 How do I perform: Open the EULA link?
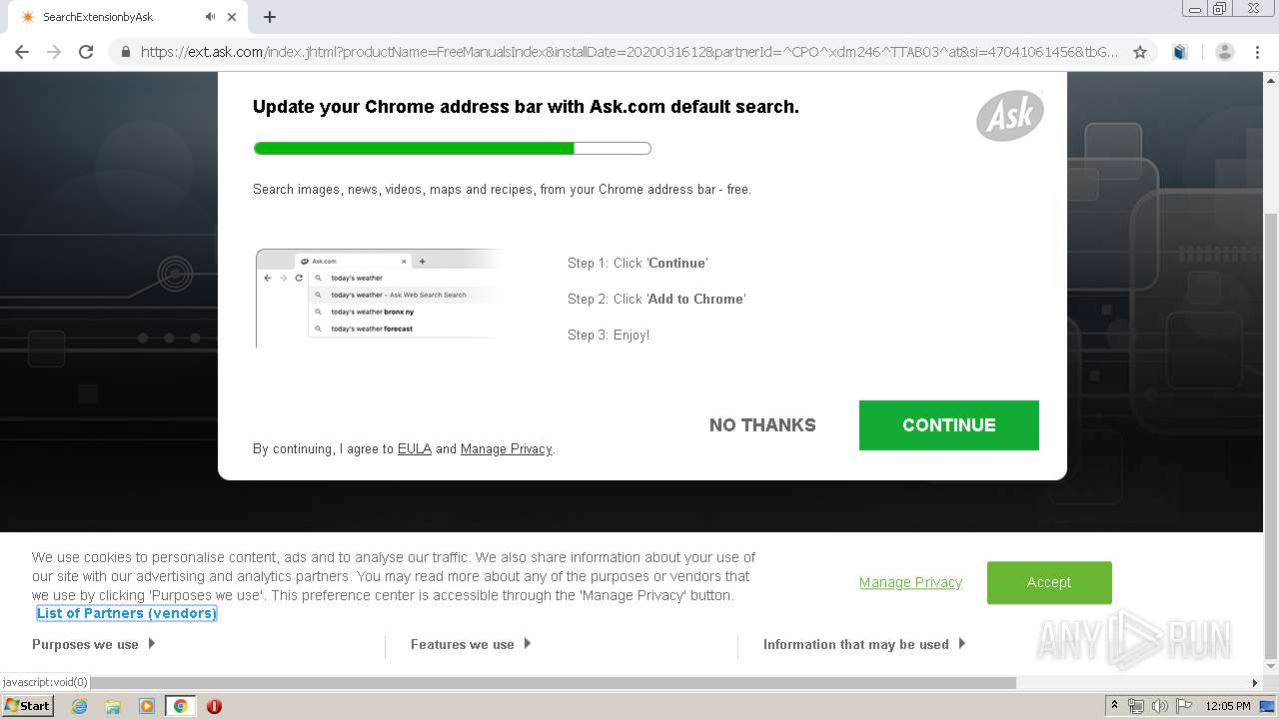click(415, 449)
